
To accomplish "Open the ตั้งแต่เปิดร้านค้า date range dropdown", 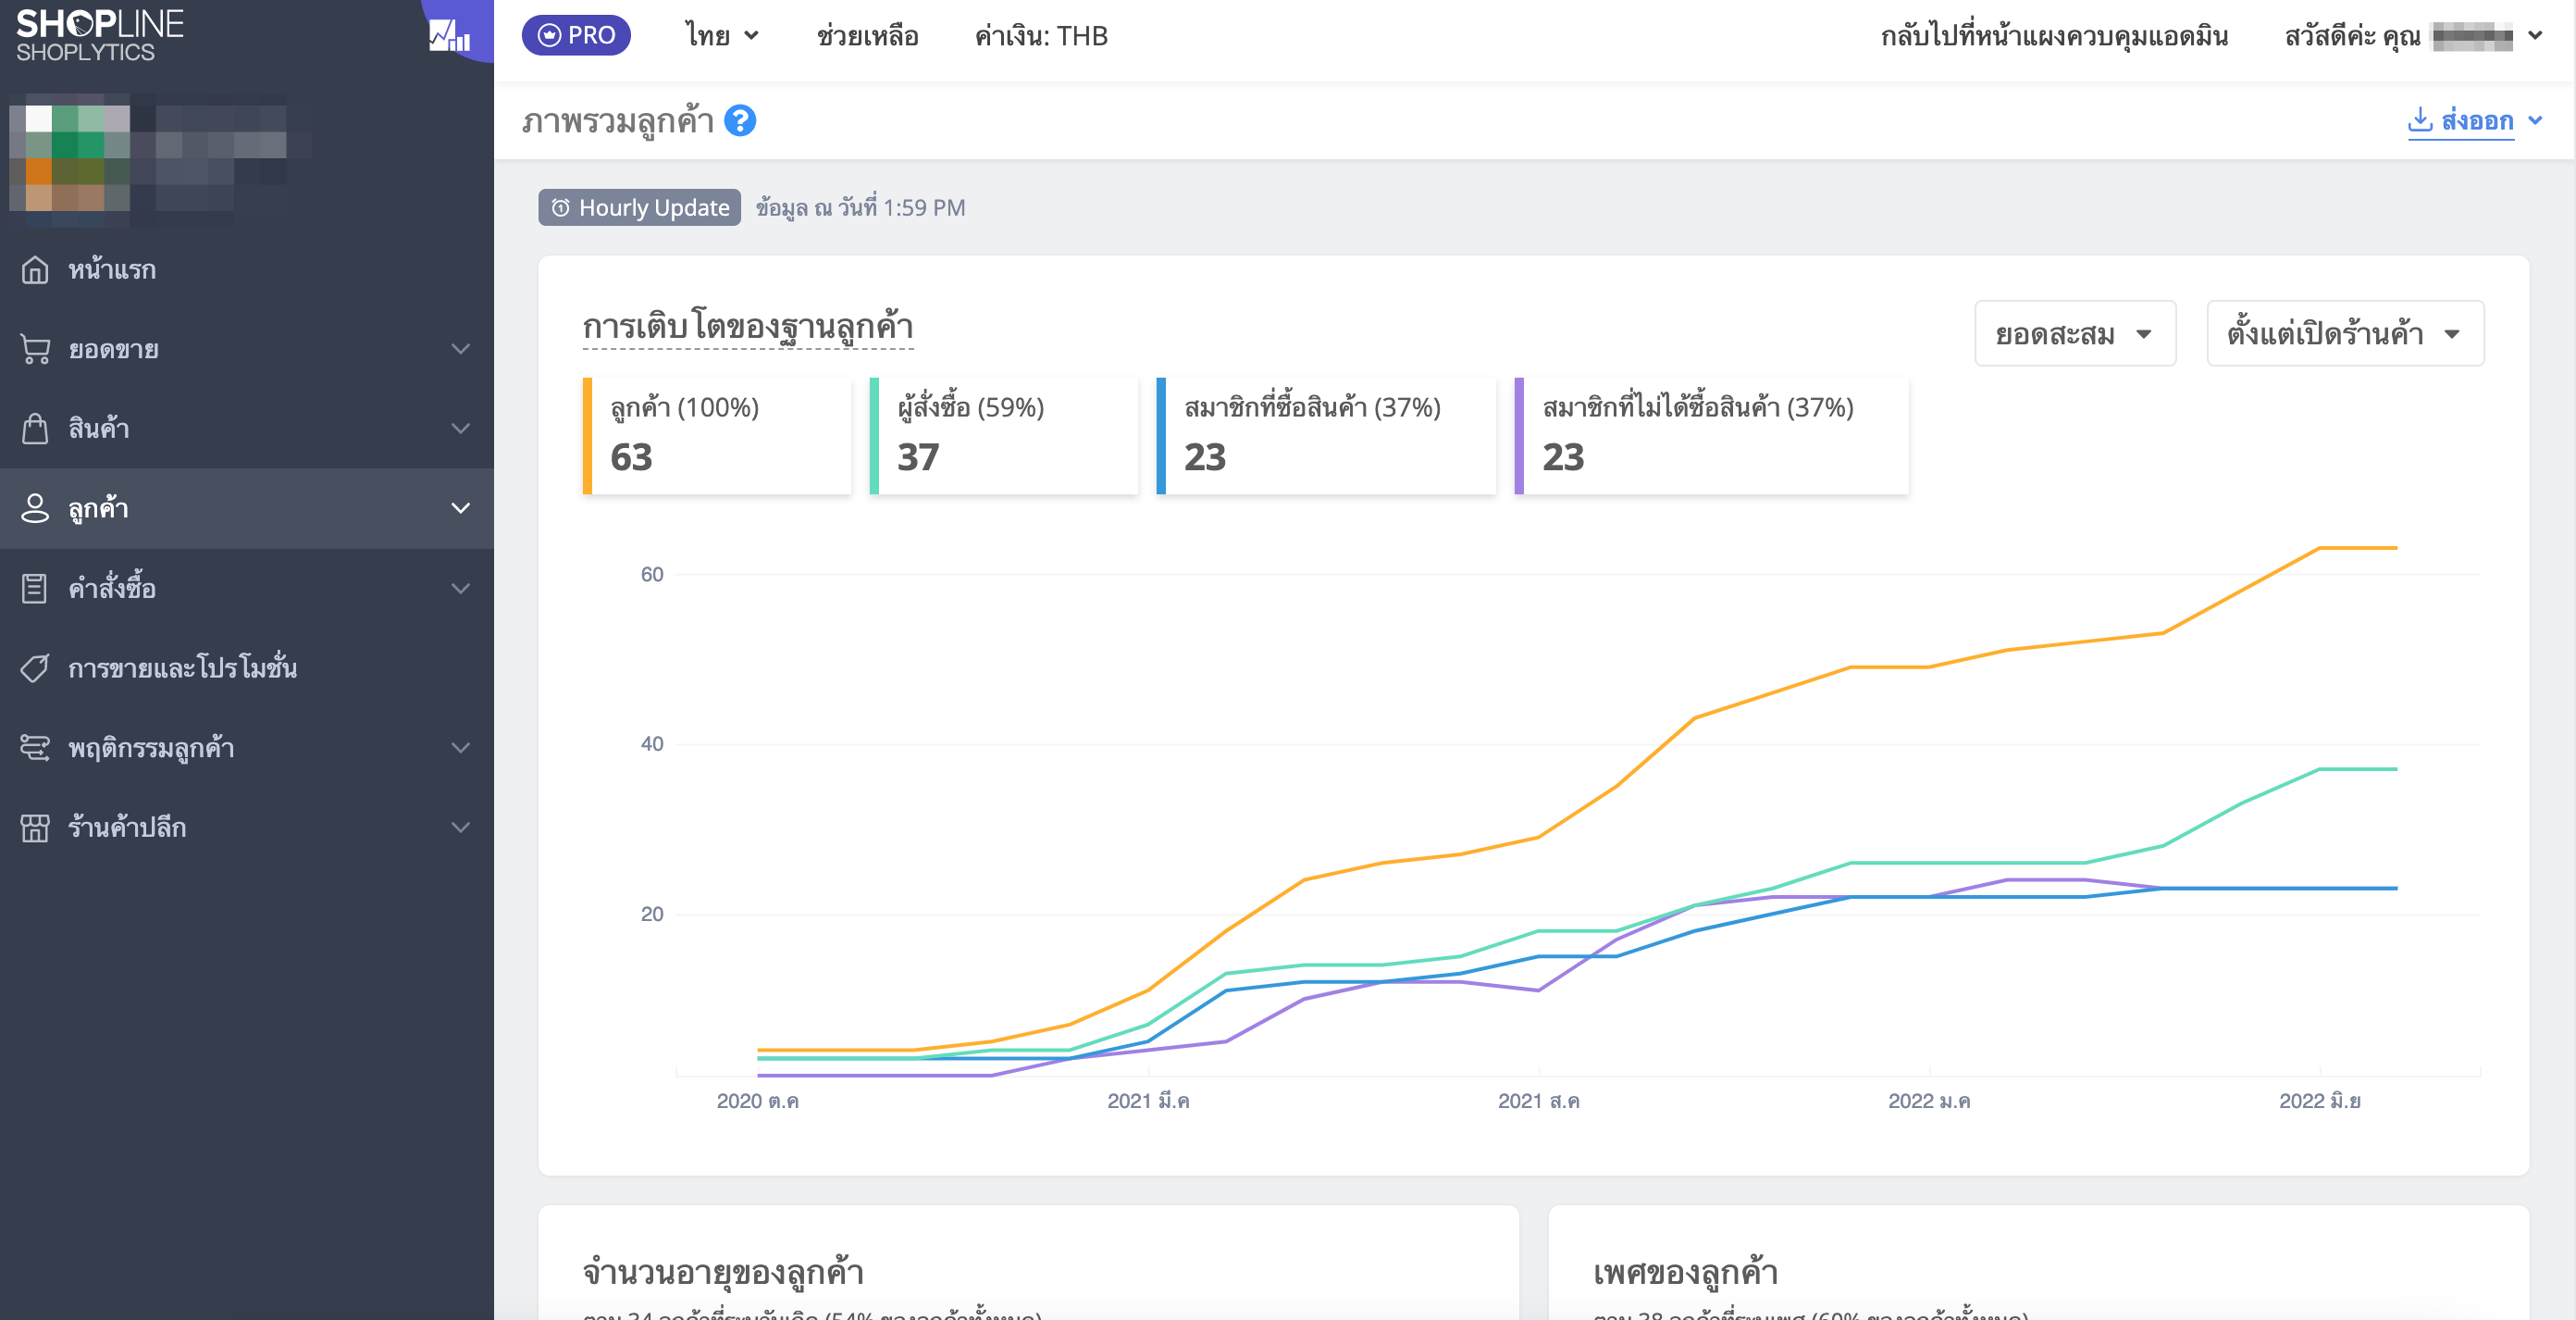I will (x=2345, y=333).
